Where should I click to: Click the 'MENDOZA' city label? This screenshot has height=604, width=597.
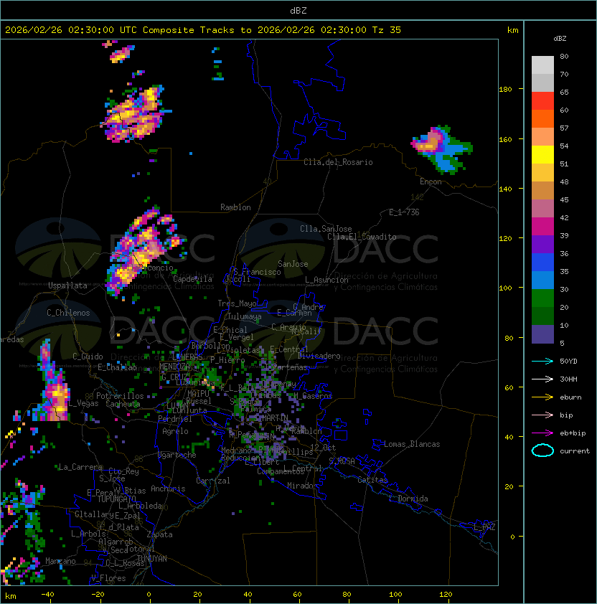pyautogui.click(x=174, y=367)
